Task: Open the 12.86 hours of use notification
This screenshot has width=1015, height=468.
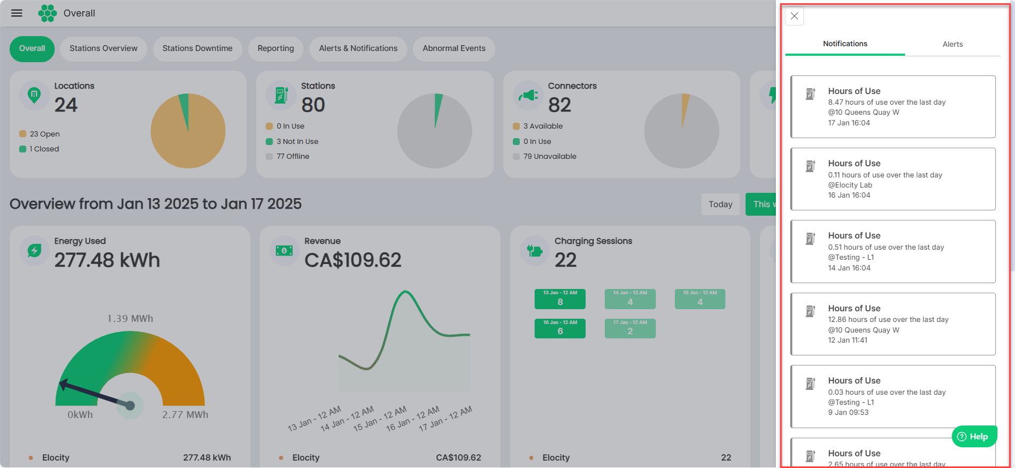Action: 893,324
